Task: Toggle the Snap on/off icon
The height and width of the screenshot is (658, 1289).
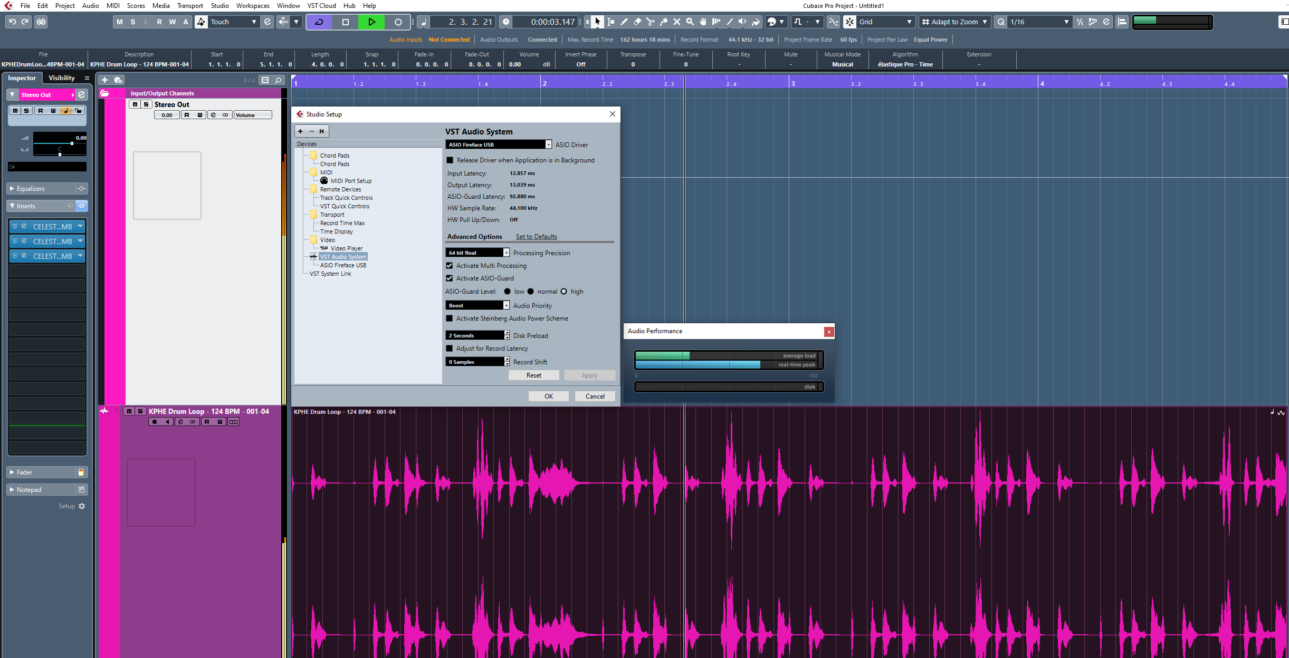Action: click(x=849, y=22)
